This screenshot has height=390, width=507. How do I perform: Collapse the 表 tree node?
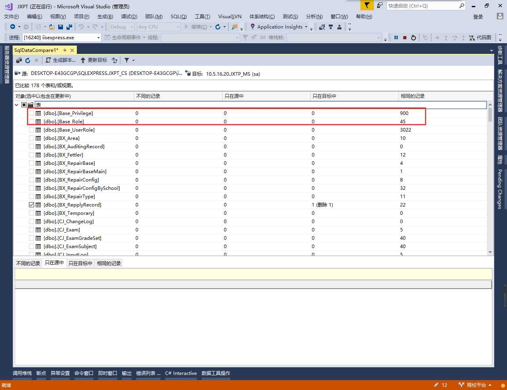[x=17, y=105]
